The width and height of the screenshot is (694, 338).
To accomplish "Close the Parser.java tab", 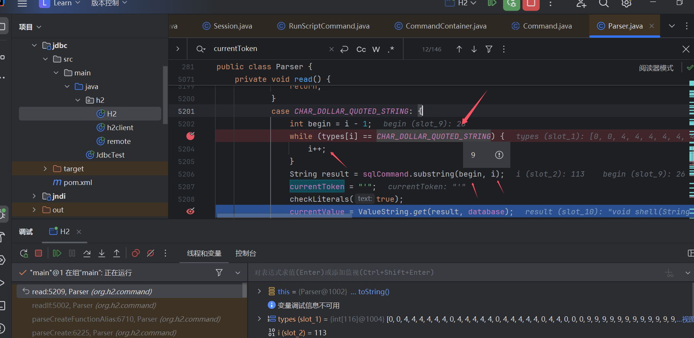I will pos(652,26).
